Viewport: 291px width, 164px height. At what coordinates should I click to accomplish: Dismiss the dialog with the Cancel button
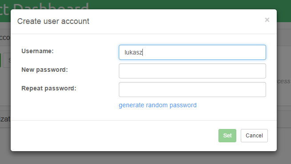[x=254, y=136]
